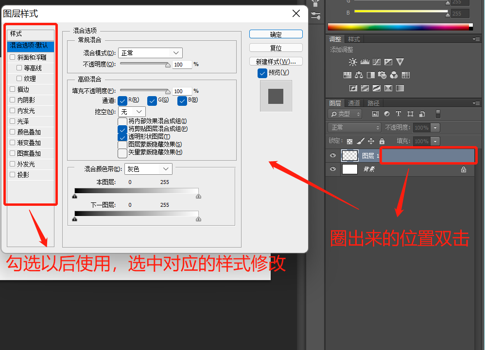This screenshot has height=350, width=485.
Task: Add a Levels adjustment (histogram icon)
Action: [364, 62]
